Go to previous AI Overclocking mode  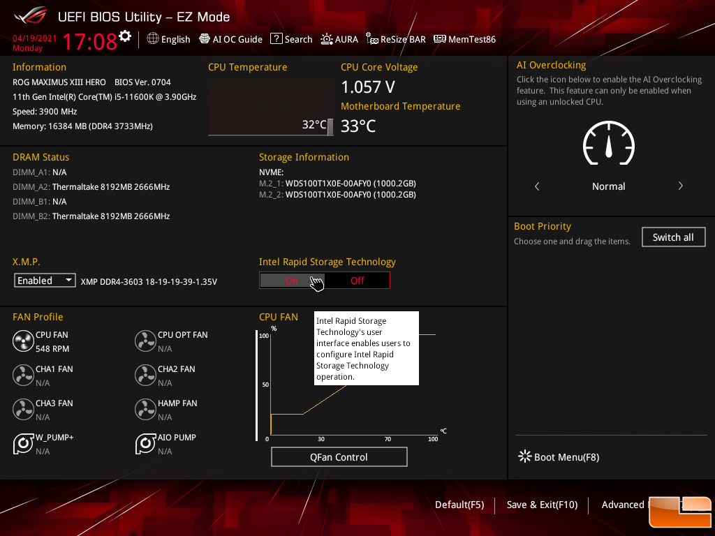click(x=537, y=186)
